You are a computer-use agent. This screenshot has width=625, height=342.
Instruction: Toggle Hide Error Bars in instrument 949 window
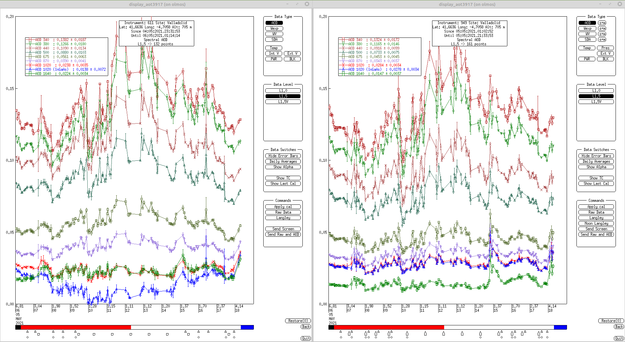pyautogui.click(x=596, y=156)
